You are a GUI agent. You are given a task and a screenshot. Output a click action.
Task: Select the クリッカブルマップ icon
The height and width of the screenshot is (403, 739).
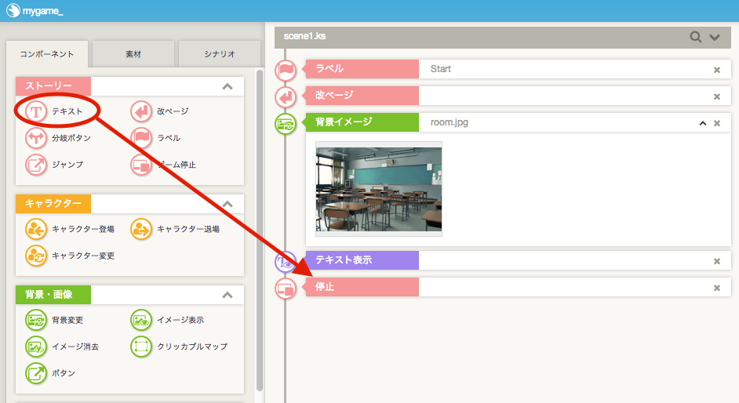coord(141,347)
